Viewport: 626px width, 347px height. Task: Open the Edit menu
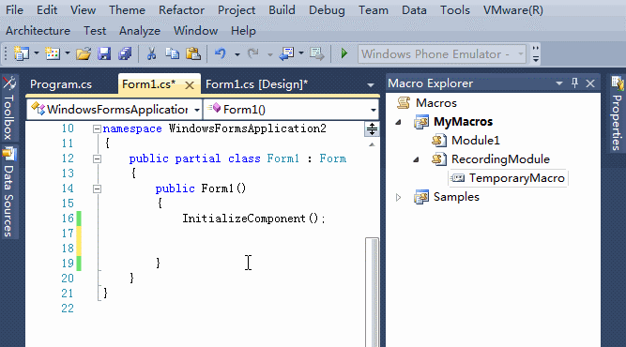click(47, 10)
